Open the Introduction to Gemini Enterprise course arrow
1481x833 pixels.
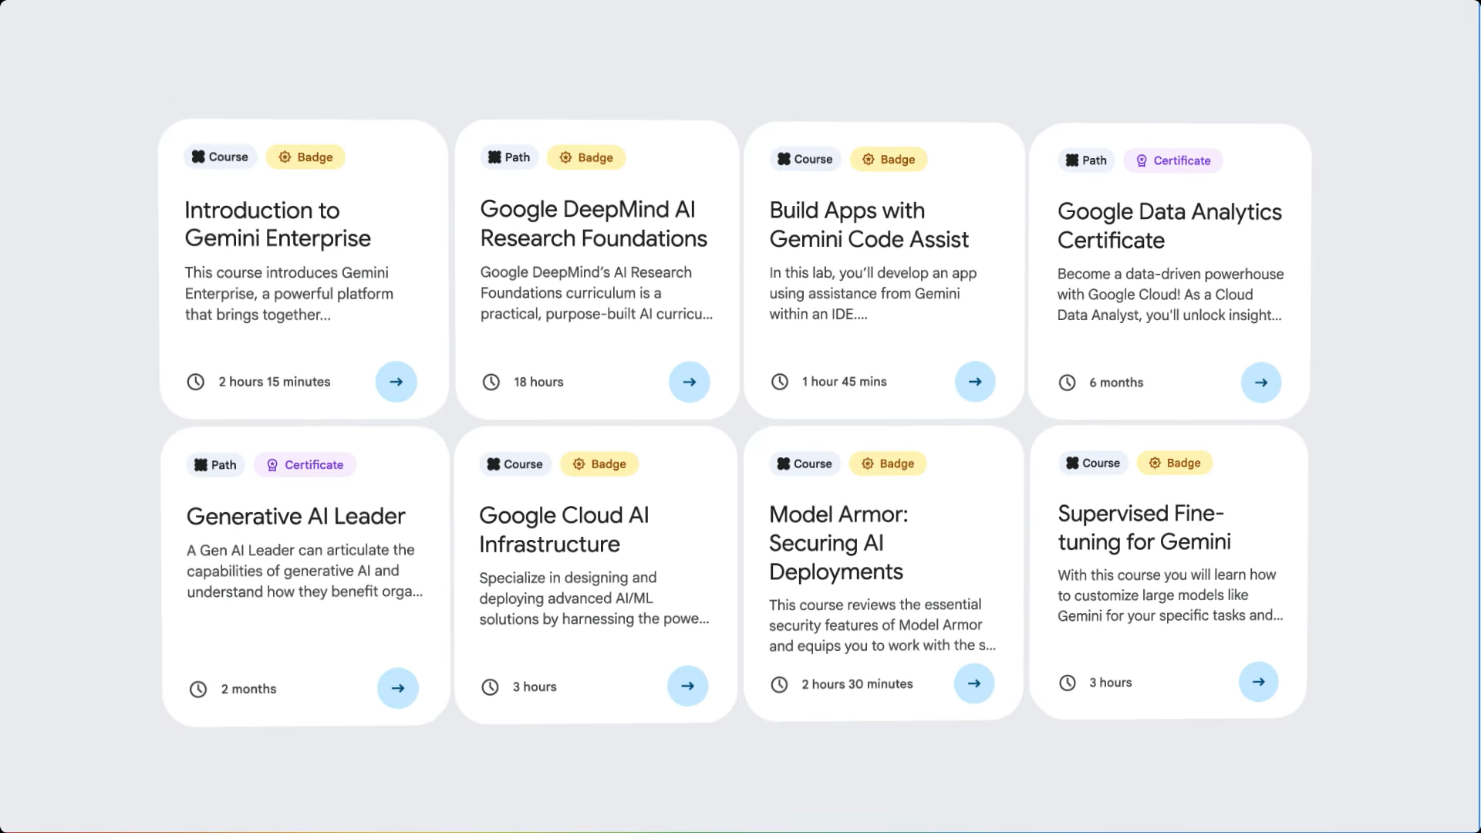[x=396, y=381]
